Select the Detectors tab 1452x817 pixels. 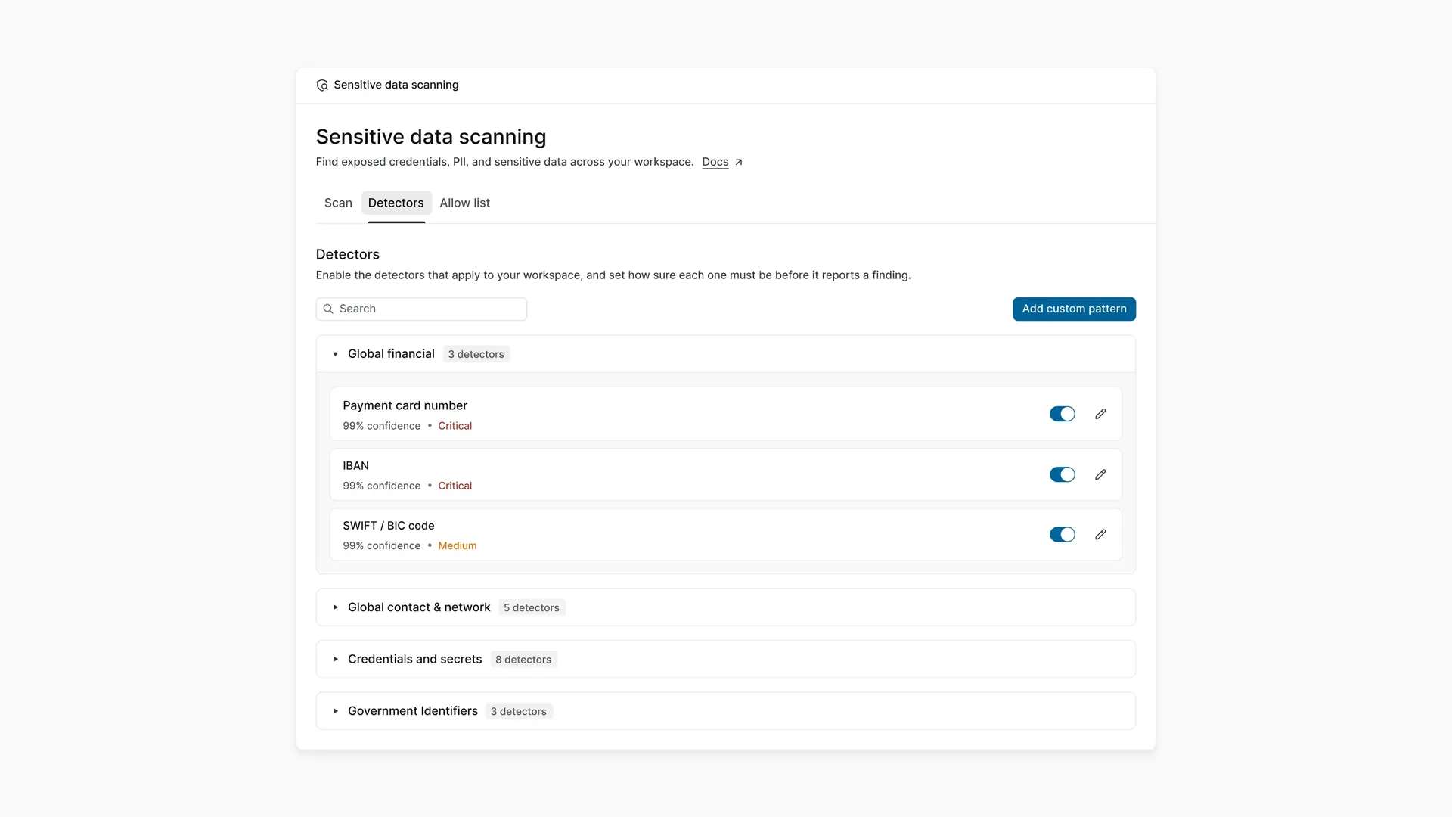coord(396,203)
